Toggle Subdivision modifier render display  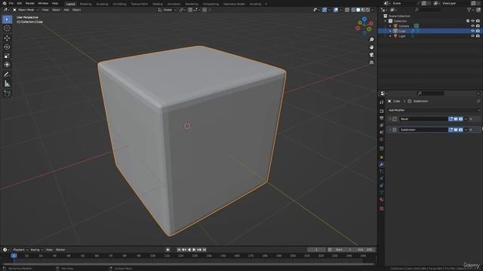point(461,129)
